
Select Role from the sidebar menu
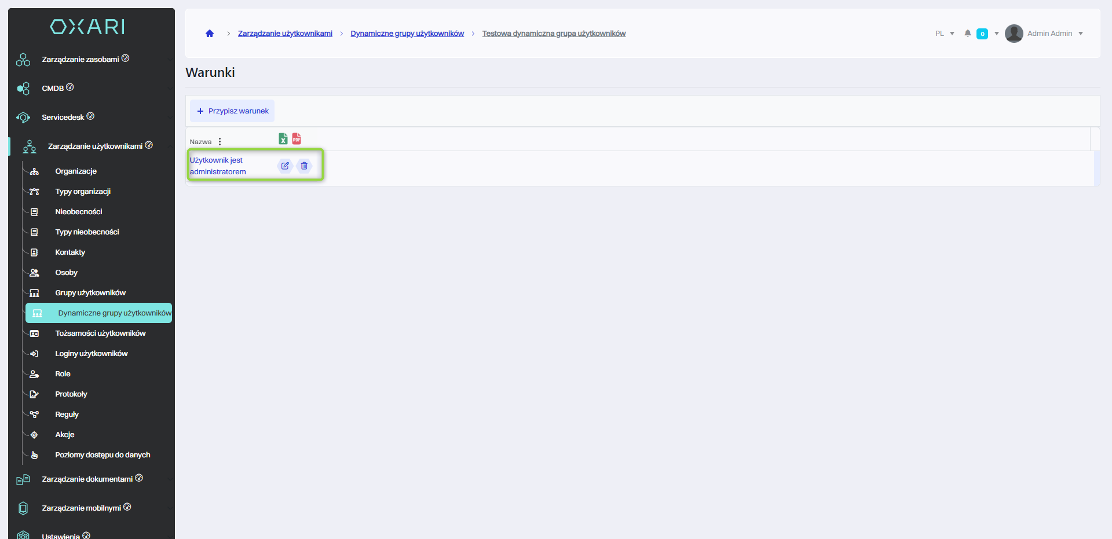click(63, 374)
